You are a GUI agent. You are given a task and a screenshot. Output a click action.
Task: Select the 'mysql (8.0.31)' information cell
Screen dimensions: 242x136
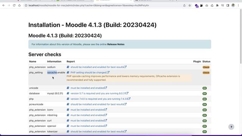pos(55,93)
